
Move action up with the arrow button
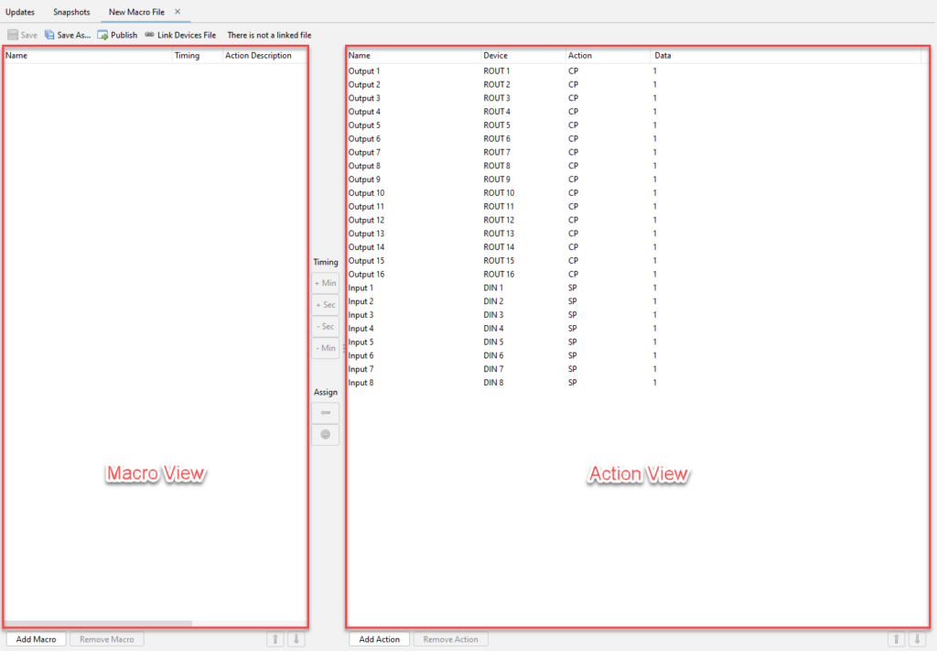point(897,639)
